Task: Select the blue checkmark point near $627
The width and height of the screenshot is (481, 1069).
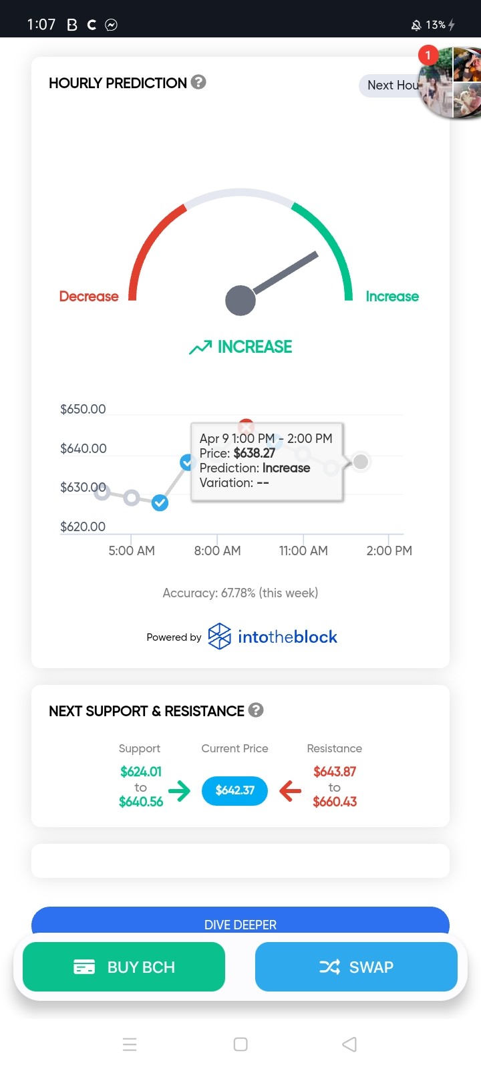Action: (160, 502)
